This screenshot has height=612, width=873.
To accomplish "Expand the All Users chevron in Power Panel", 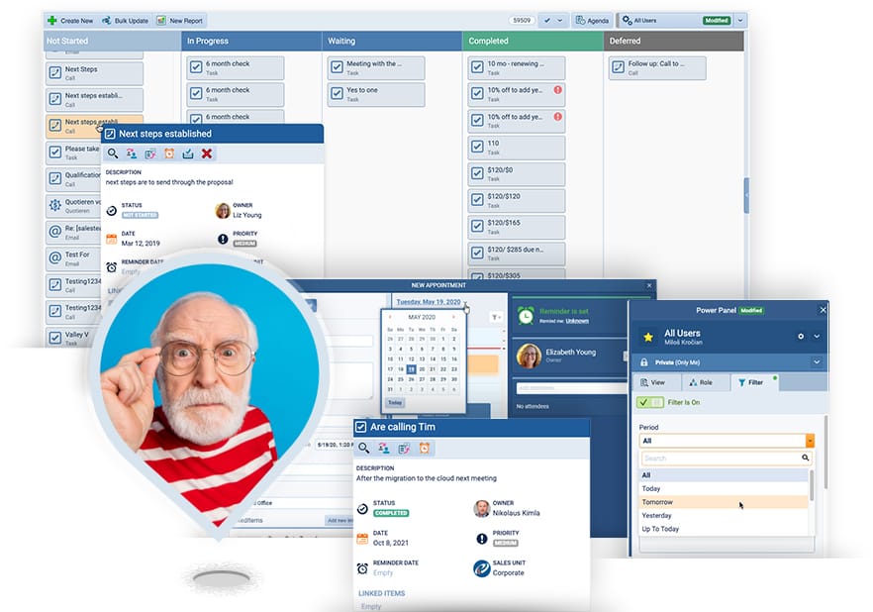I will [x=816, y=337].
